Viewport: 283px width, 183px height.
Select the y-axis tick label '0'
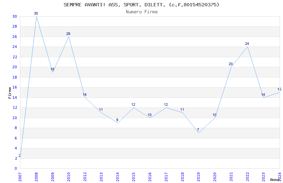click(x=16, y=168)
